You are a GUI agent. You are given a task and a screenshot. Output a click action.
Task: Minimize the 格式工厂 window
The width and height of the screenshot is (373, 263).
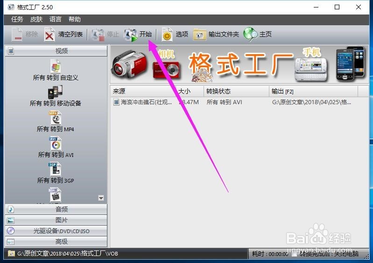[316, 7]
